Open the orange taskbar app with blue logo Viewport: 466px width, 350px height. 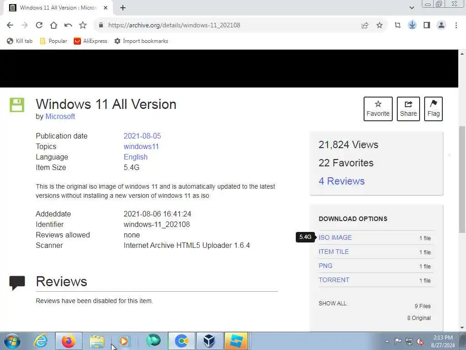coord(236,341)
